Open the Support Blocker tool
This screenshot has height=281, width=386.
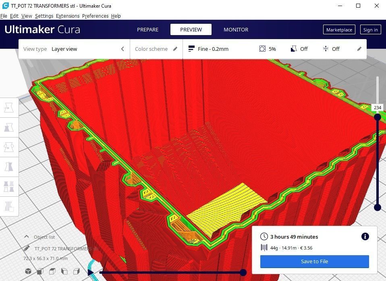9,206
